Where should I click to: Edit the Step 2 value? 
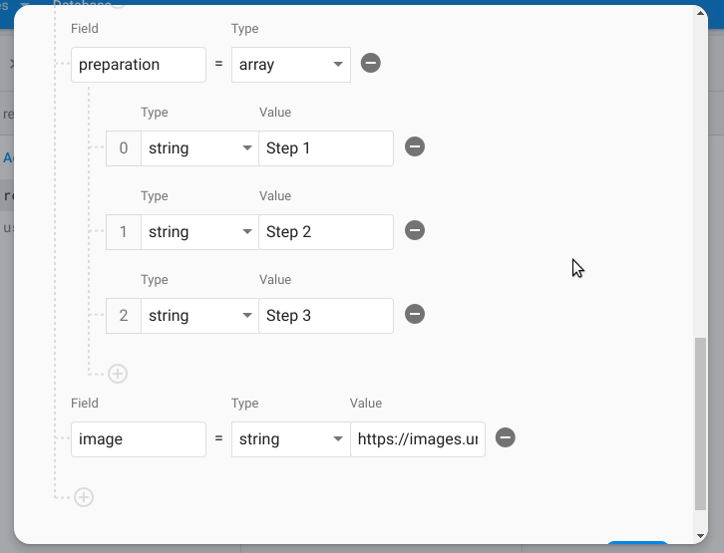tap(325, 232)
